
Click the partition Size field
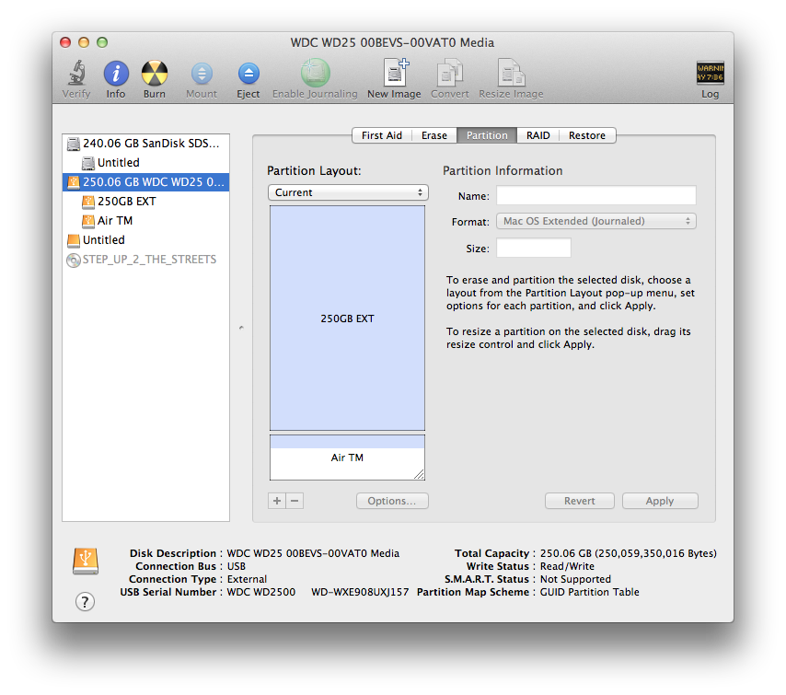click(x=534, y=249)
